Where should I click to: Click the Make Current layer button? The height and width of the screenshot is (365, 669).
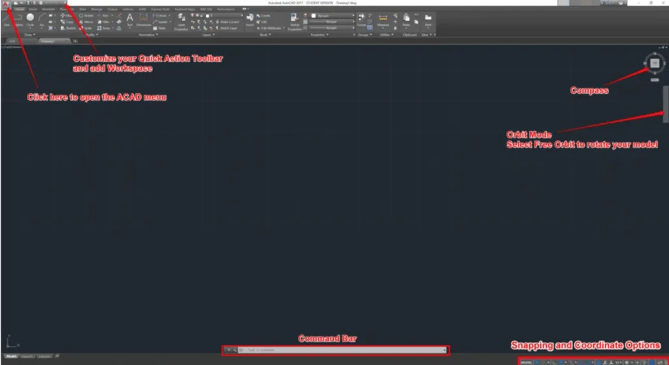pos(226,22)
